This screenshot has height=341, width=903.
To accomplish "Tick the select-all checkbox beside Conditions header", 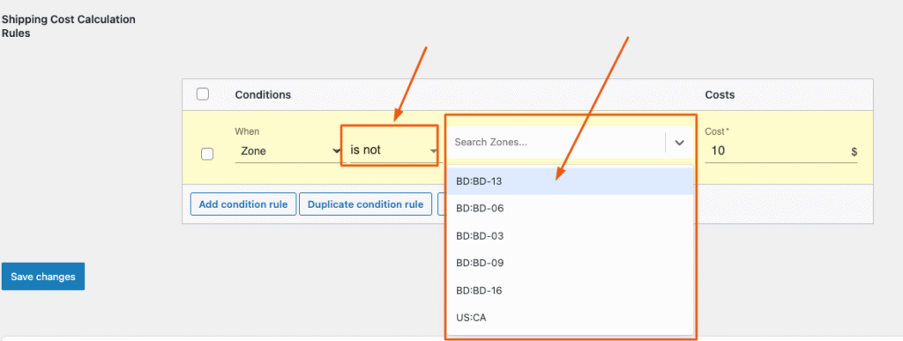I will tap(202, 94).
